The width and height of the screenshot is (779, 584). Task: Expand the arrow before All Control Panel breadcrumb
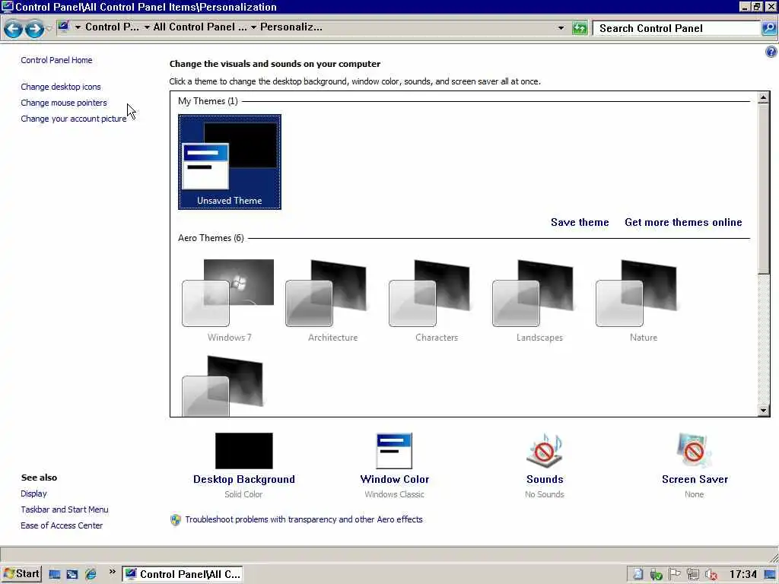pyautogui.click(x=147, y=27)
